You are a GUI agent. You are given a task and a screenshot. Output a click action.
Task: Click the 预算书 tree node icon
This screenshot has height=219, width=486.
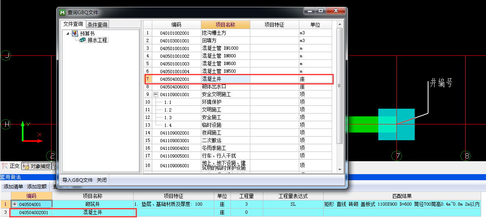pyautogui.click(x=75, y=34)
